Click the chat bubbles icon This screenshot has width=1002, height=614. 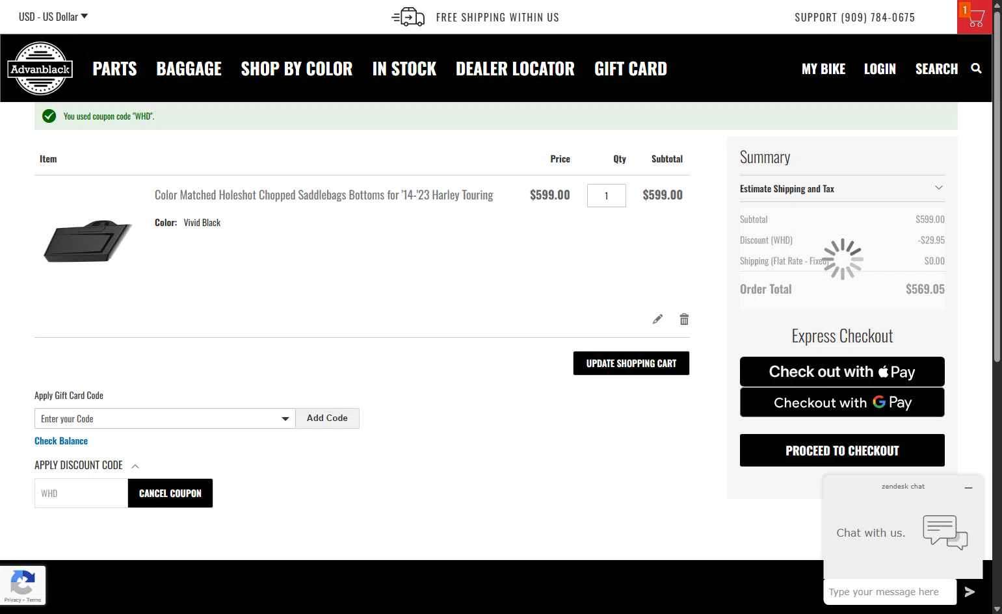(x=945, y=532)
